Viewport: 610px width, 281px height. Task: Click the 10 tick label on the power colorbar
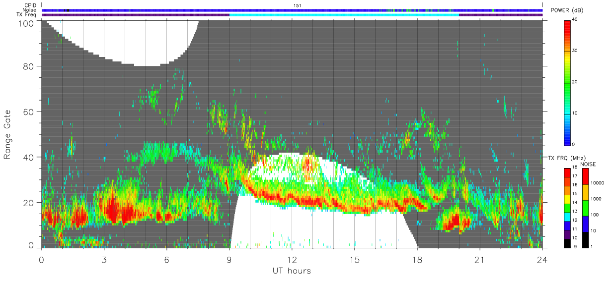[575, 113]
